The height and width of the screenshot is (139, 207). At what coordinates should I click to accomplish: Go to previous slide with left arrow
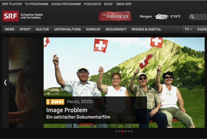point(5,82)
